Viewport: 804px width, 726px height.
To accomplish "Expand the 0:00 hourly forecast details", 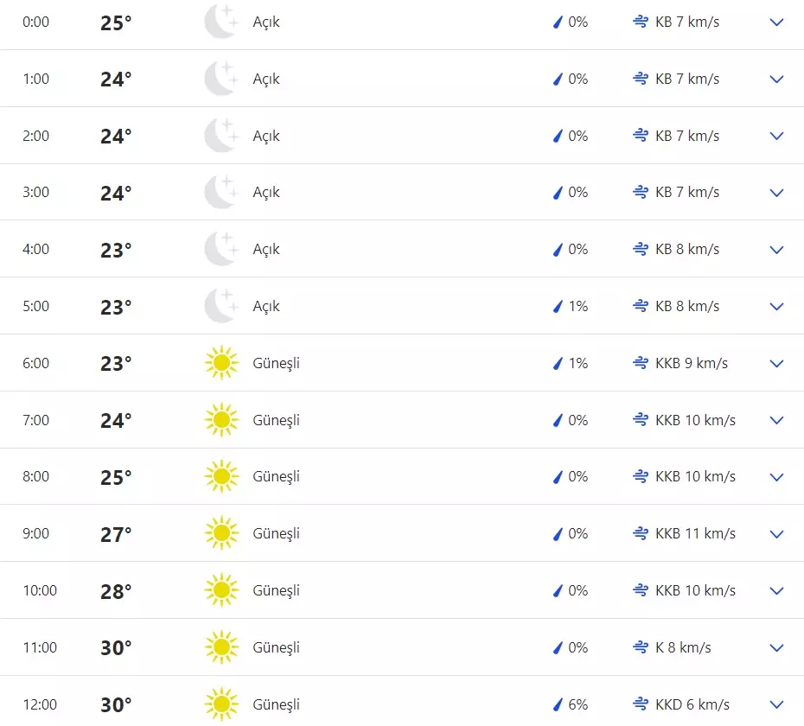I will point(776,22).
